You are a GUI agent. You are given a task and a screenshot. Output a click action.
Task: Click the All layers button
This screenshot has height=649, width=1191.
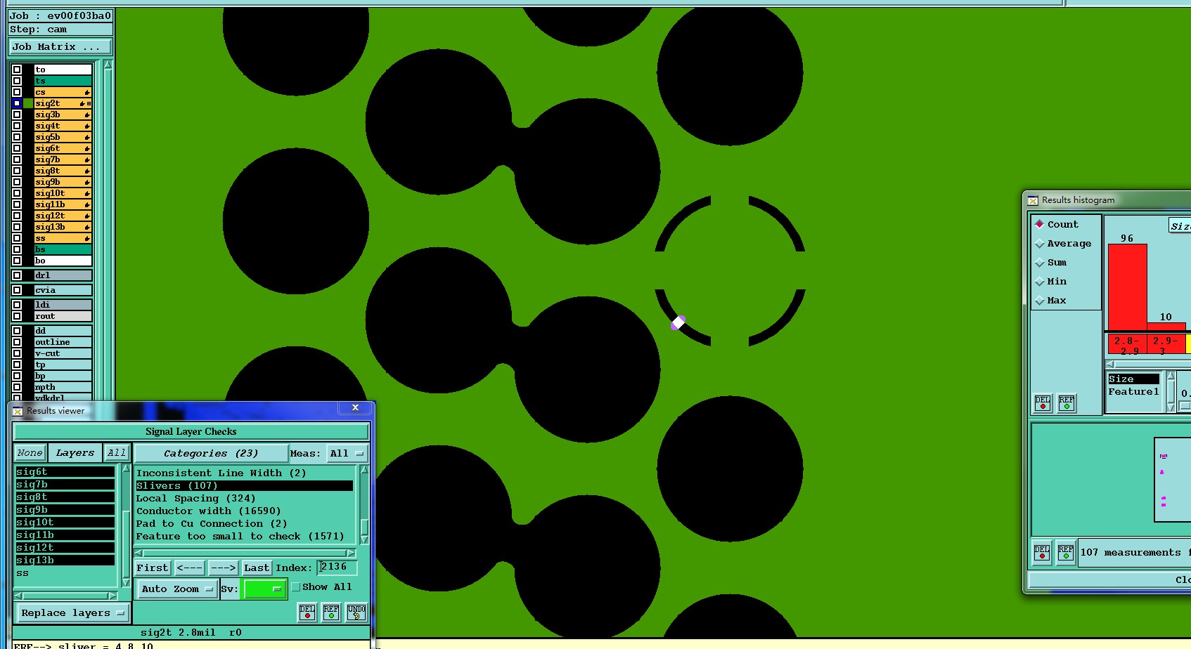coord(117,453)
